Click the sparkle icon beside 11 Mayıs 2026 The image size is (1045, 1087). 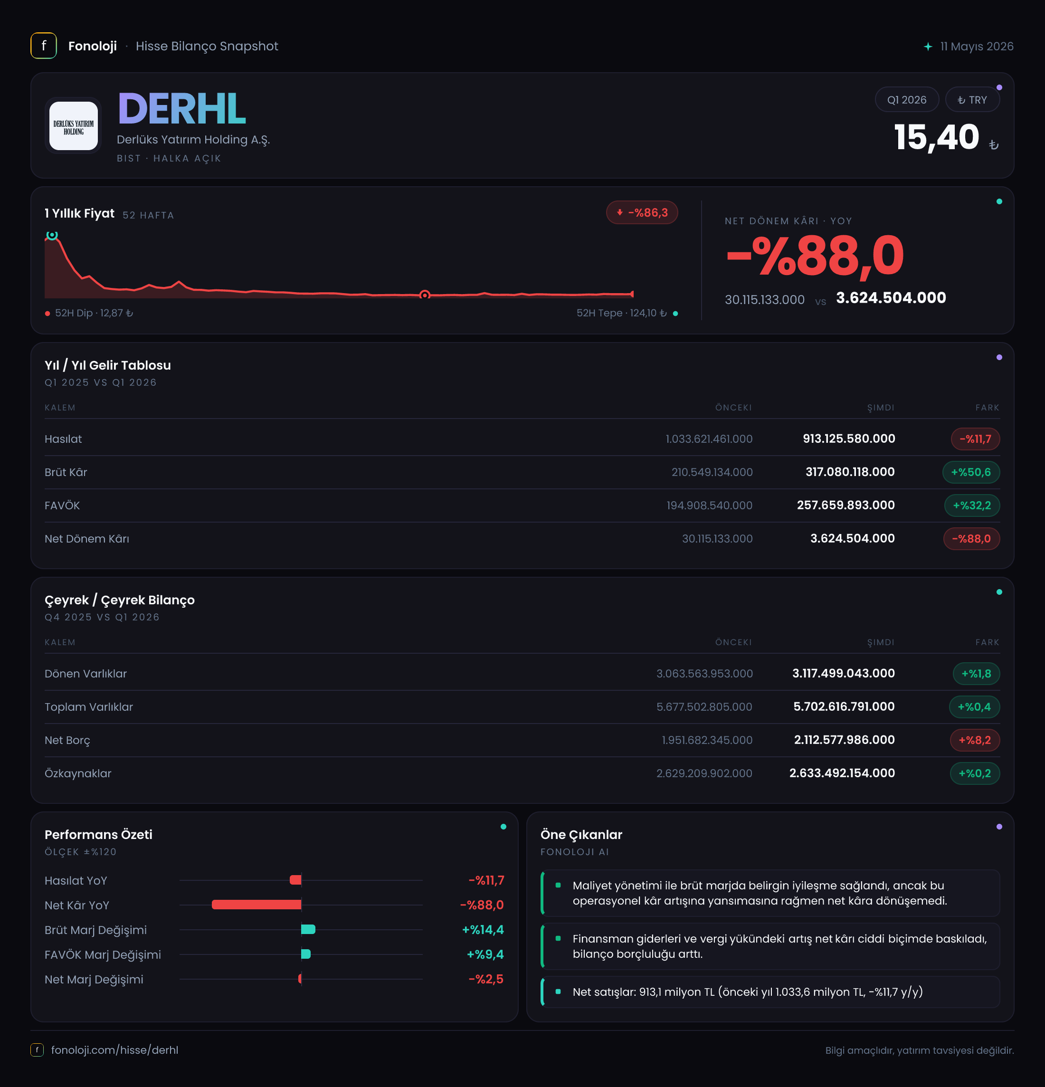pos(928,47)
